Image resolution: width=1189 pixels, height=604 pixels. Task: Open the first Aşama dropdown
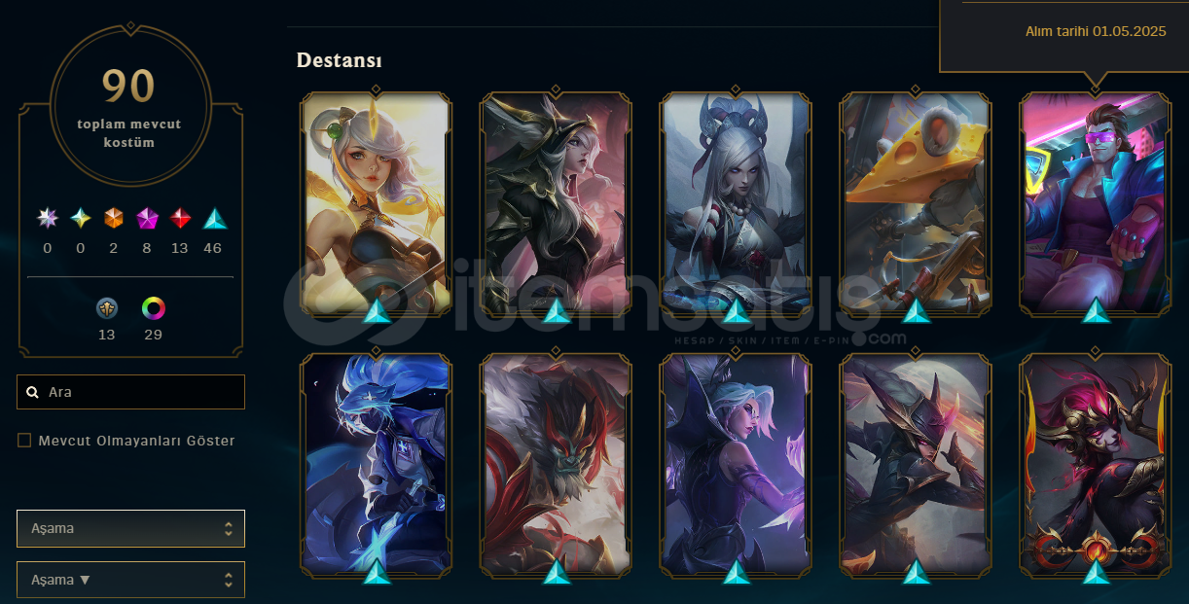pos(130,528)
